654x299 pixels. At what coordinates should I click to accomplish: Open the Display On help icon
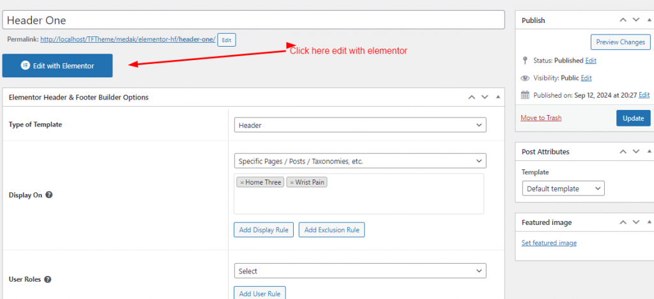coord(49,195)
